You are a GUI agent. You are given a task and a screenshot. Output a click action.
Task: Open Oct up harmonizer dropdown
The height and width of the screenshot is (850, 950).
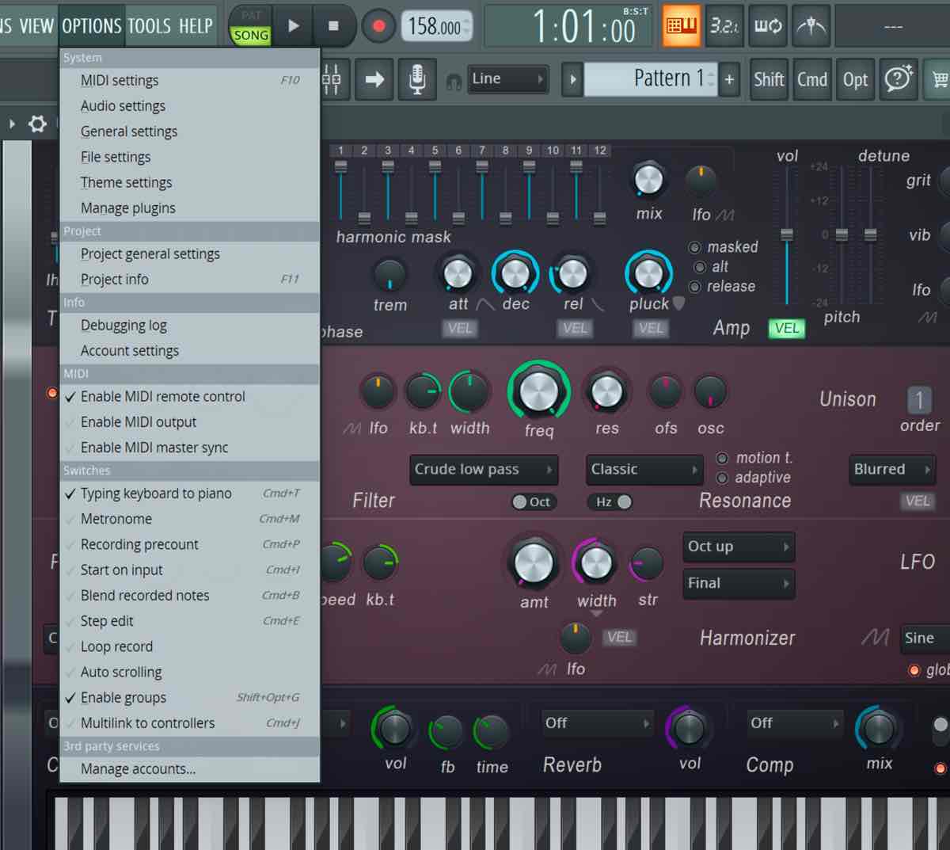tap(739, 546)
